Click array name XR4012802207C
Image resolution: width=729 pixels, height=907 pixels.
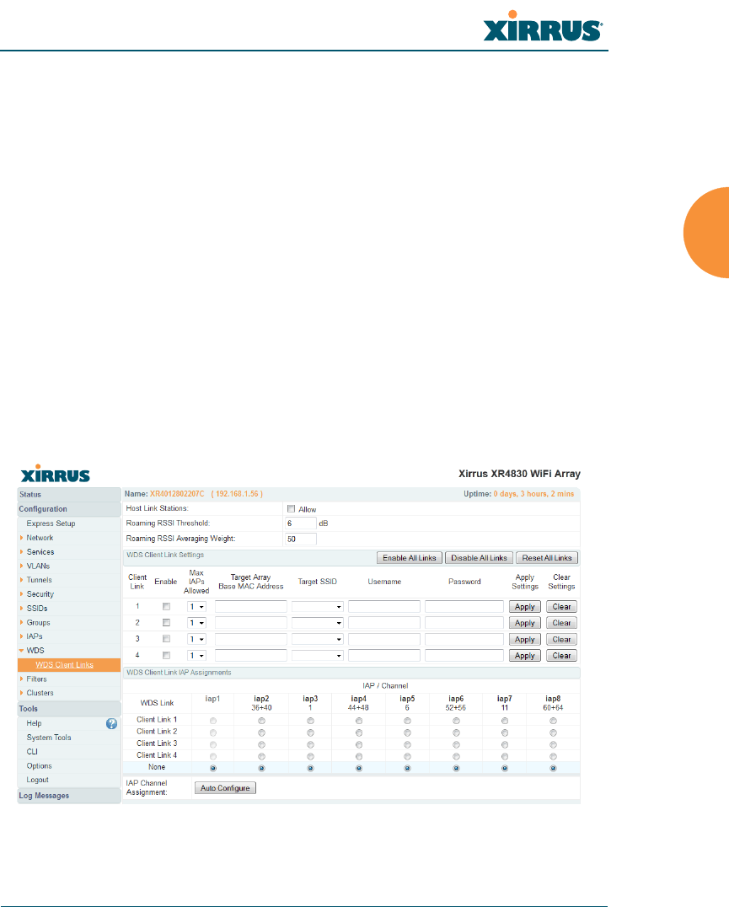(x=177, y=494)
